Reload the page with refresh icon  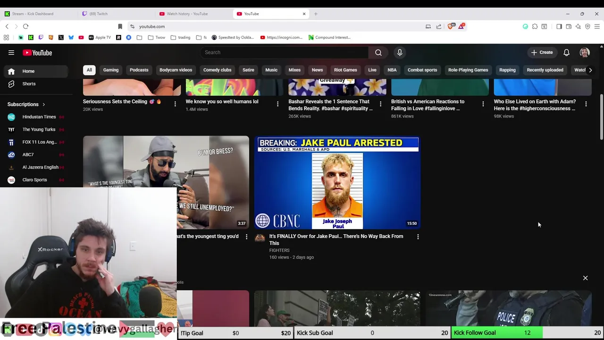coord(25,26)
